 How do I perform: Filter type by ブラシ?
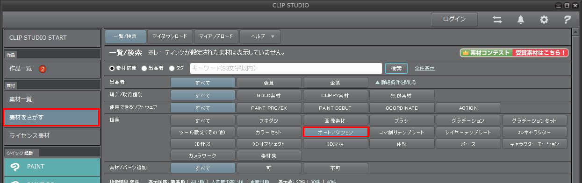402,120
